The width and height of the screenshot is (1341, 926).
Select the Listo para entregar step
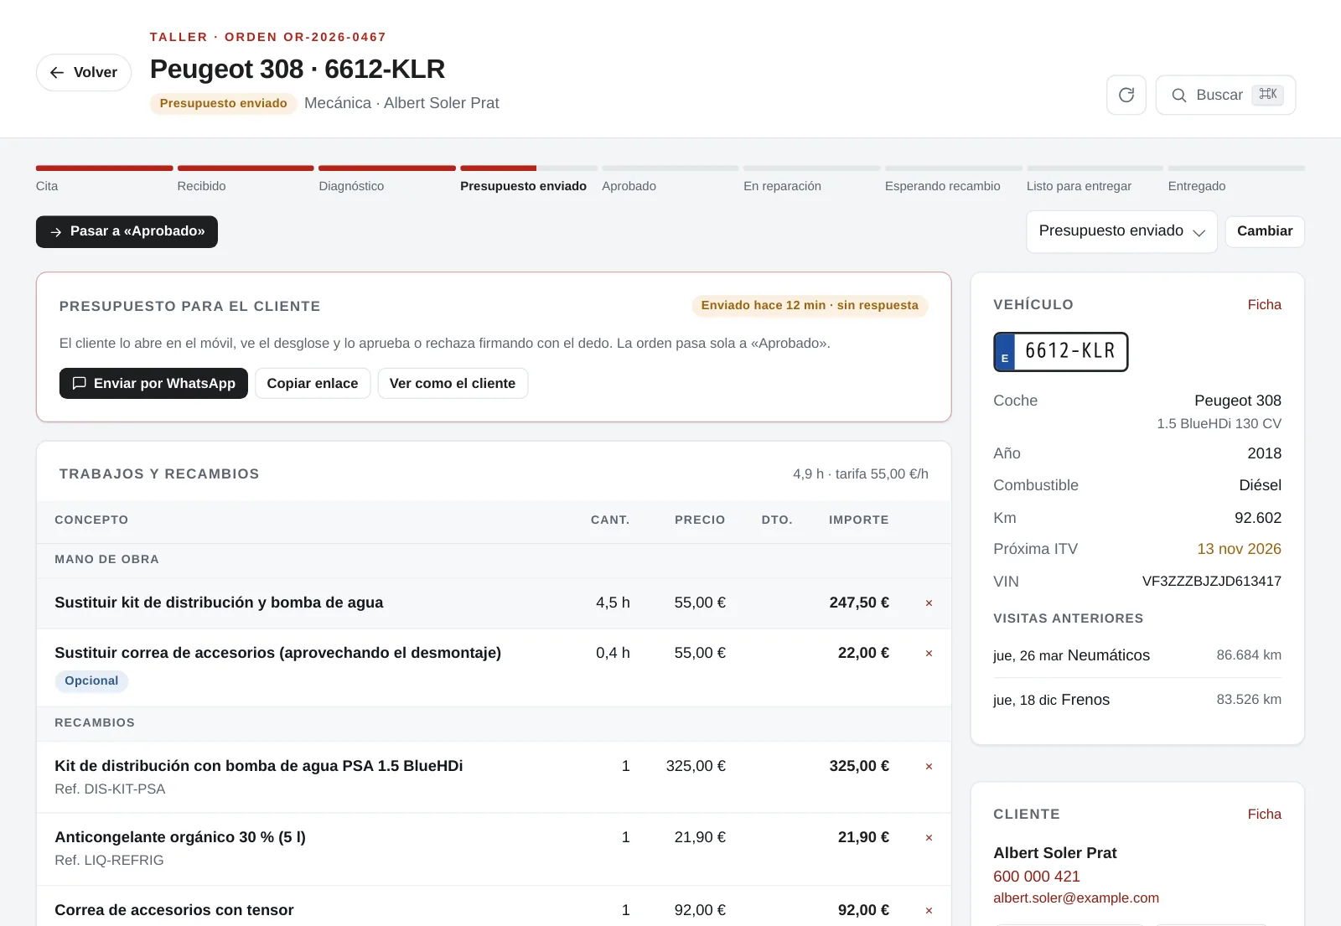click(x=1095, y=179)
